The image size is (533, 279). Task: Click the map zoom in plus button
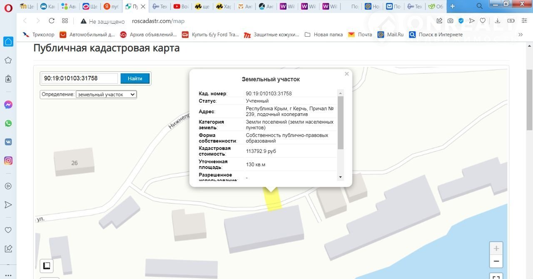[496, 249]
